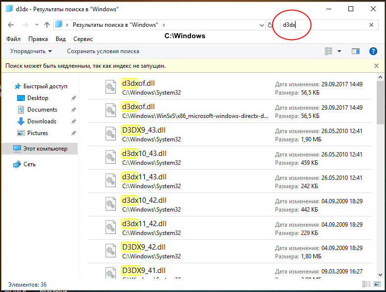The width and height of the screenshot is (386, 292).
Task: Click Результаты поиска в "Windows" breadcrumb
Action: point(115,25)
